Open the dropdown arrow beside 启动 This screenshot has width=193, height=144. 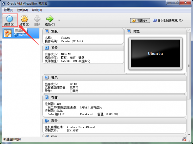click(59, 20)
